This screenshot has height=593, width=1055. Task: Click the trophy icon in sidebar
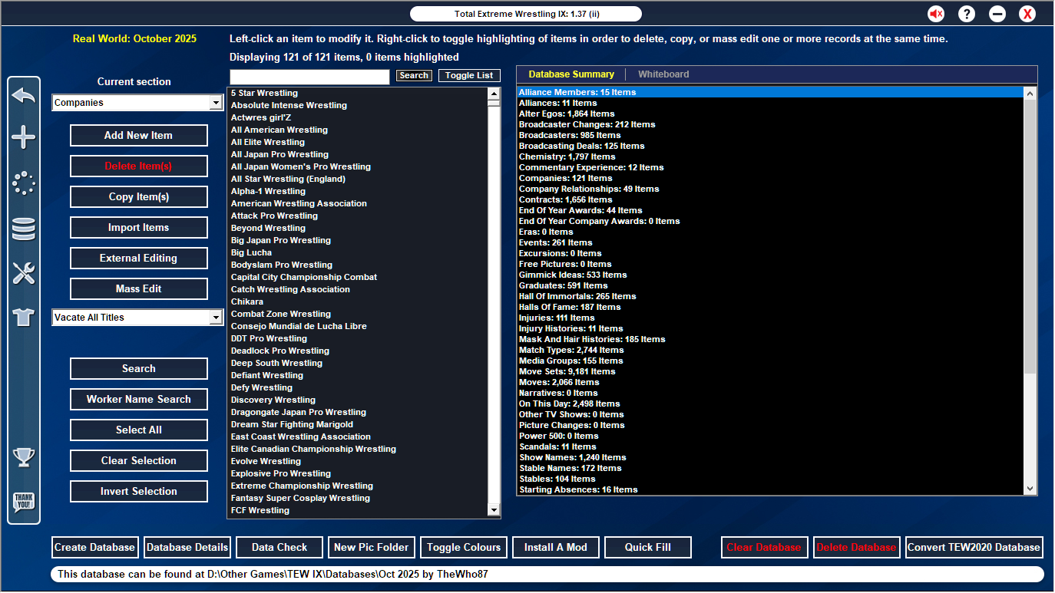pyautogui.click(x=24, y=457)
